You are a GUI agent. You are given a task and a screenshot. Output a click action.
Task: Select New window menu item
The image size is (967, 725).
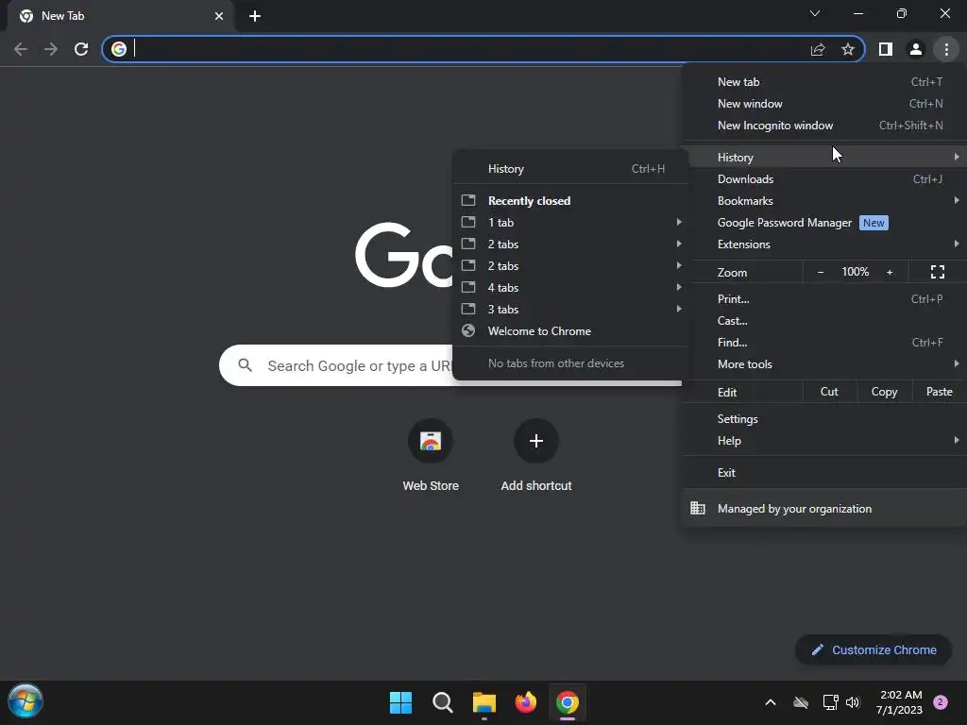(823, 104)
